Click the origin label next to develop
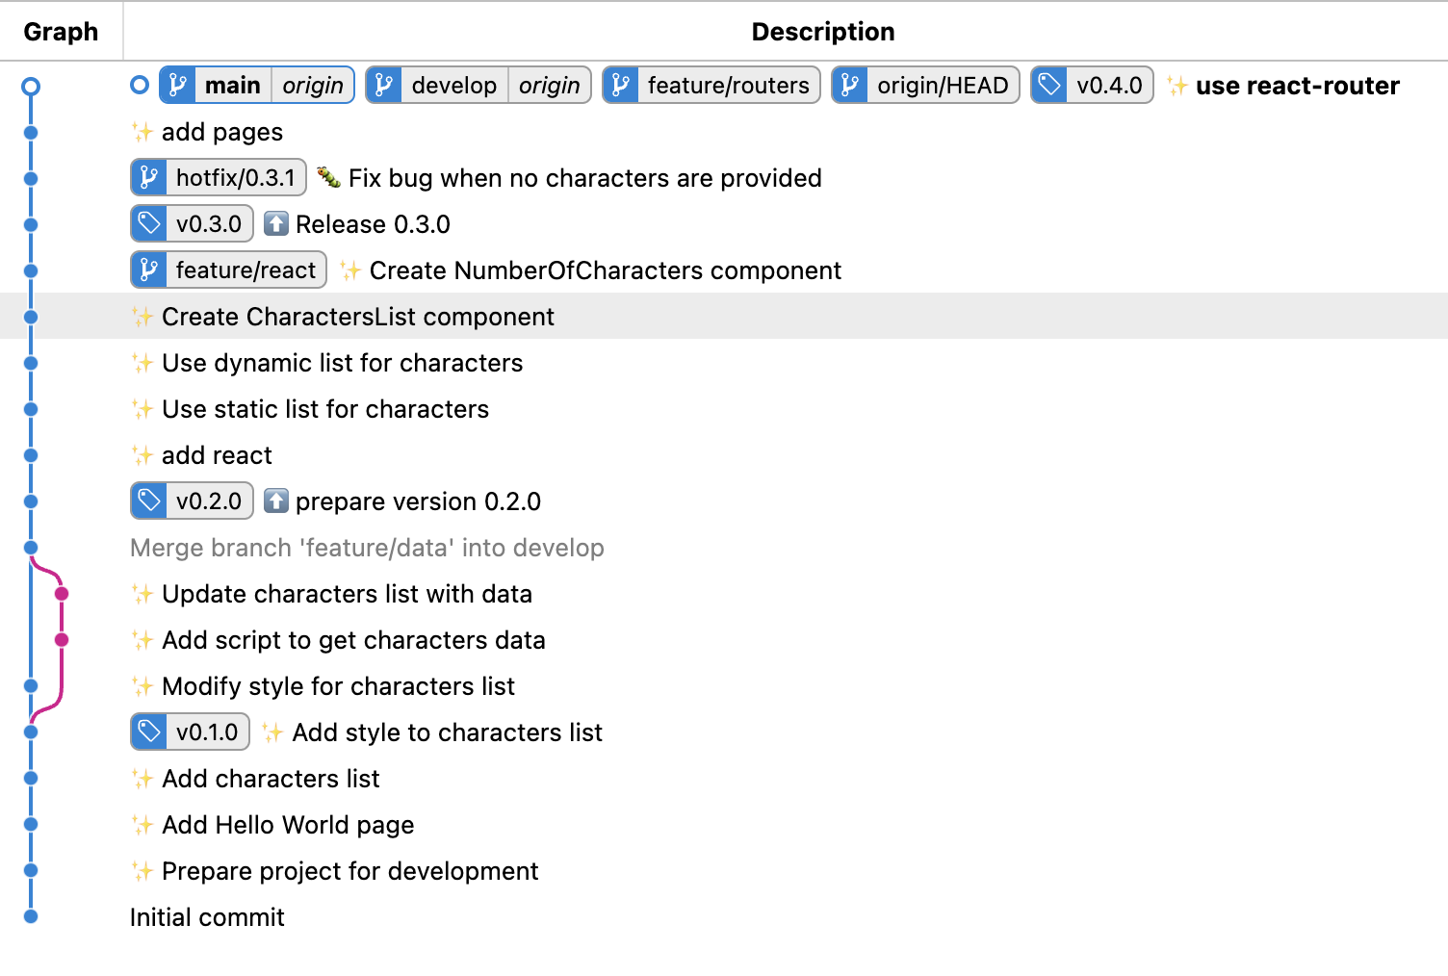This screenshot has height=976, width=1448. point(549,86)
